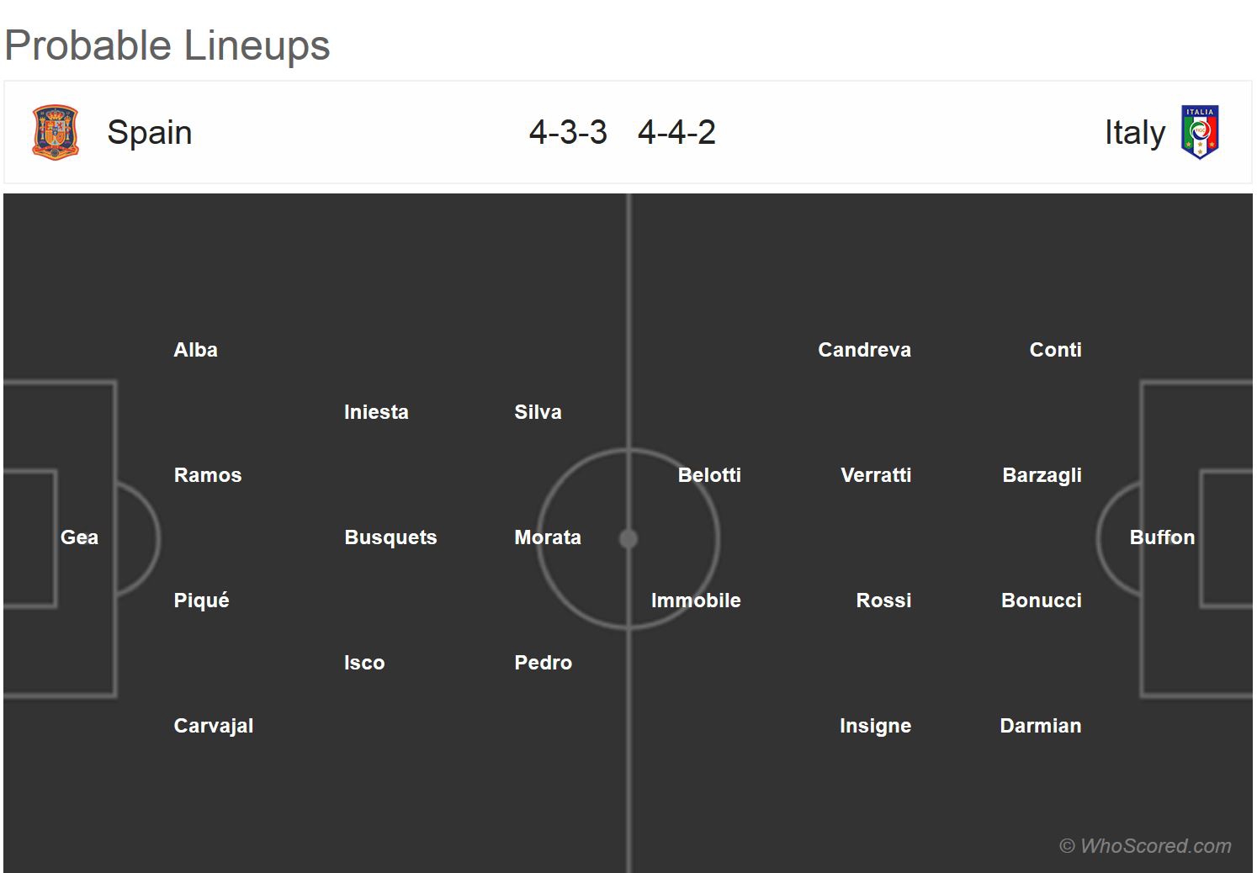Click player Busquets in Spain's midfield
Viewport: 1257px width, 873px height.
[390, 537]
